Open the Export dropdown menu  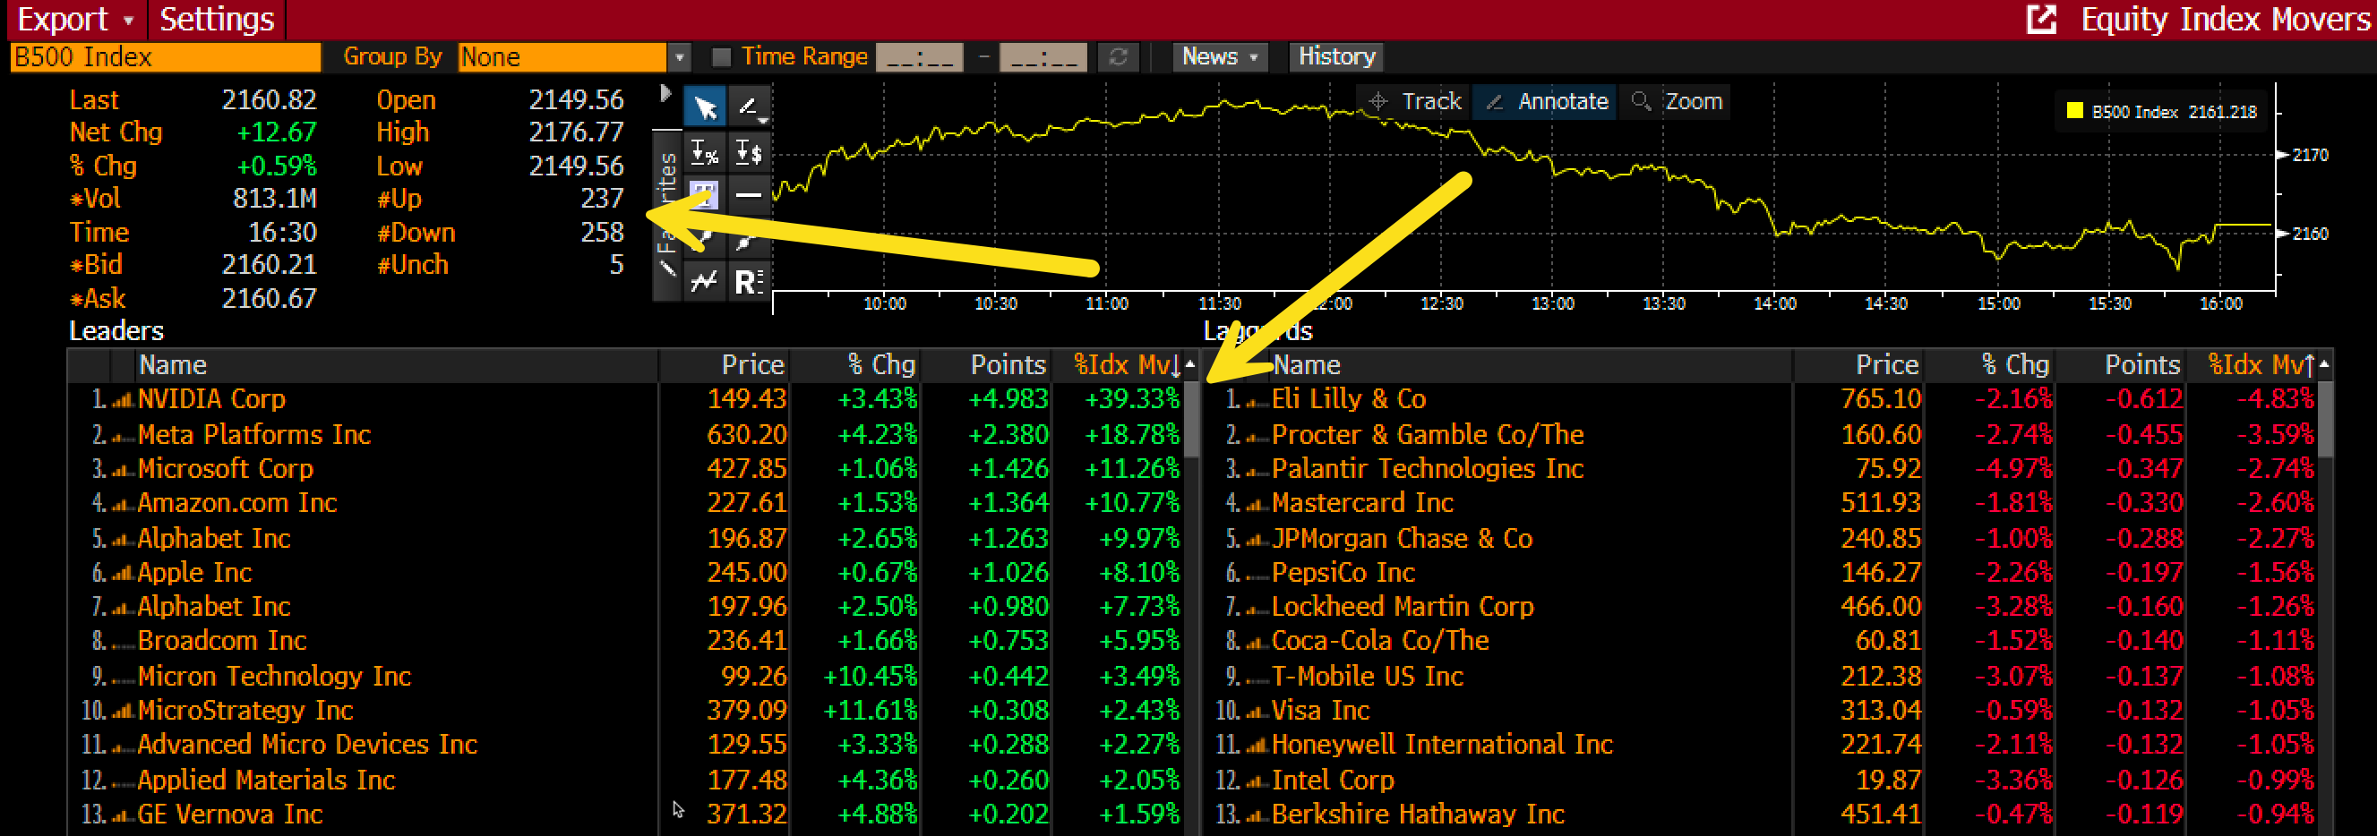[77, 19]
